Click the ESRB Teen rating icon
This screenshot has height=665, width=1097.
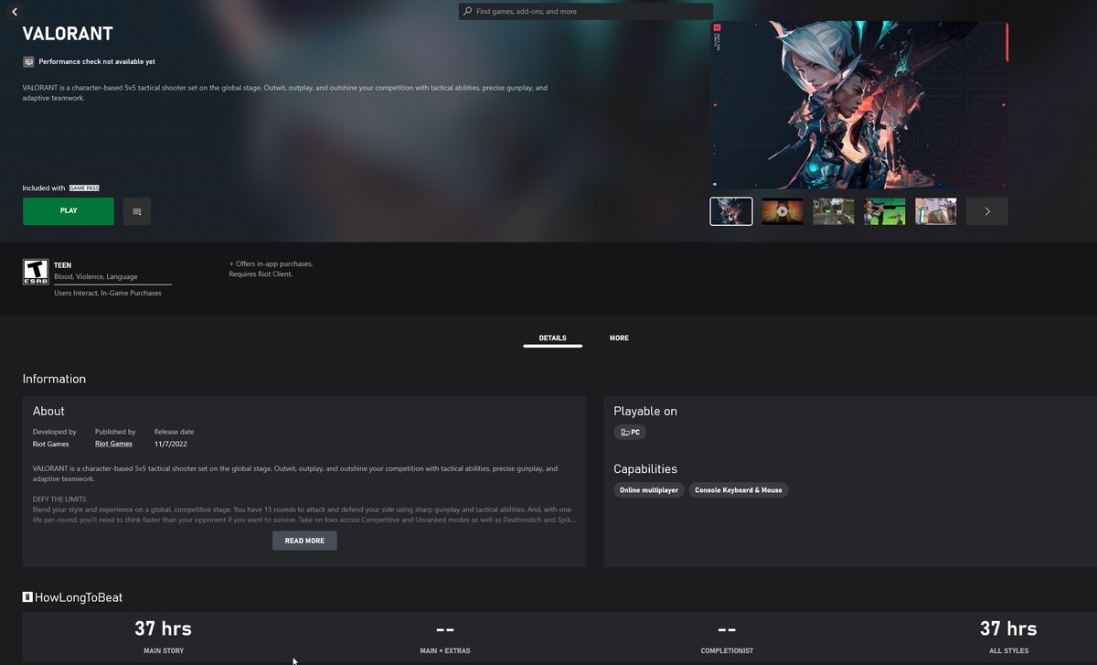(x=35, y=272)
